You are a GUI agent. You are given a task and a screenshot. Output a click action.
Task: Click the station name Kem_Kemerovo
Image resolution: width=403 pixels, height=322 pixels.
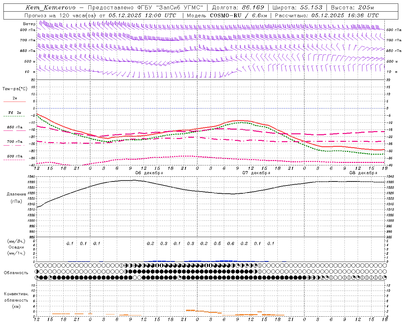pyautogui.click(x=50, y=8)
